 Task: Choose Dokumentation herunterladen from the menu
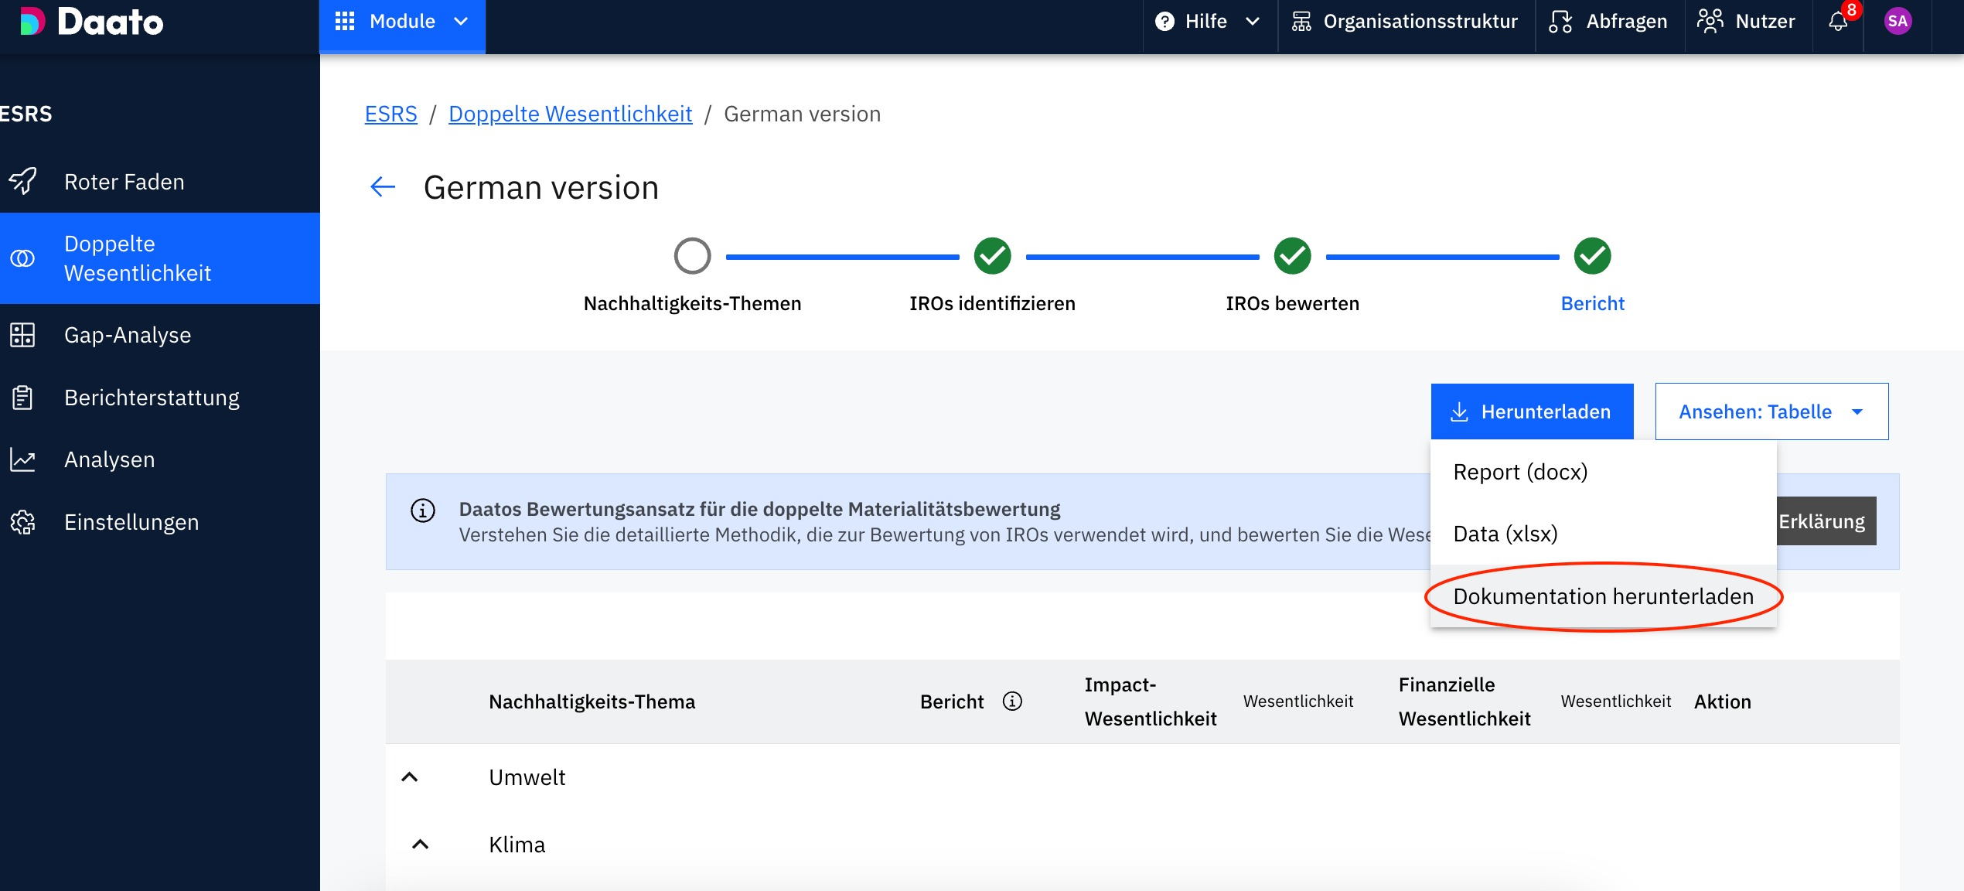tap(1603, 596)
